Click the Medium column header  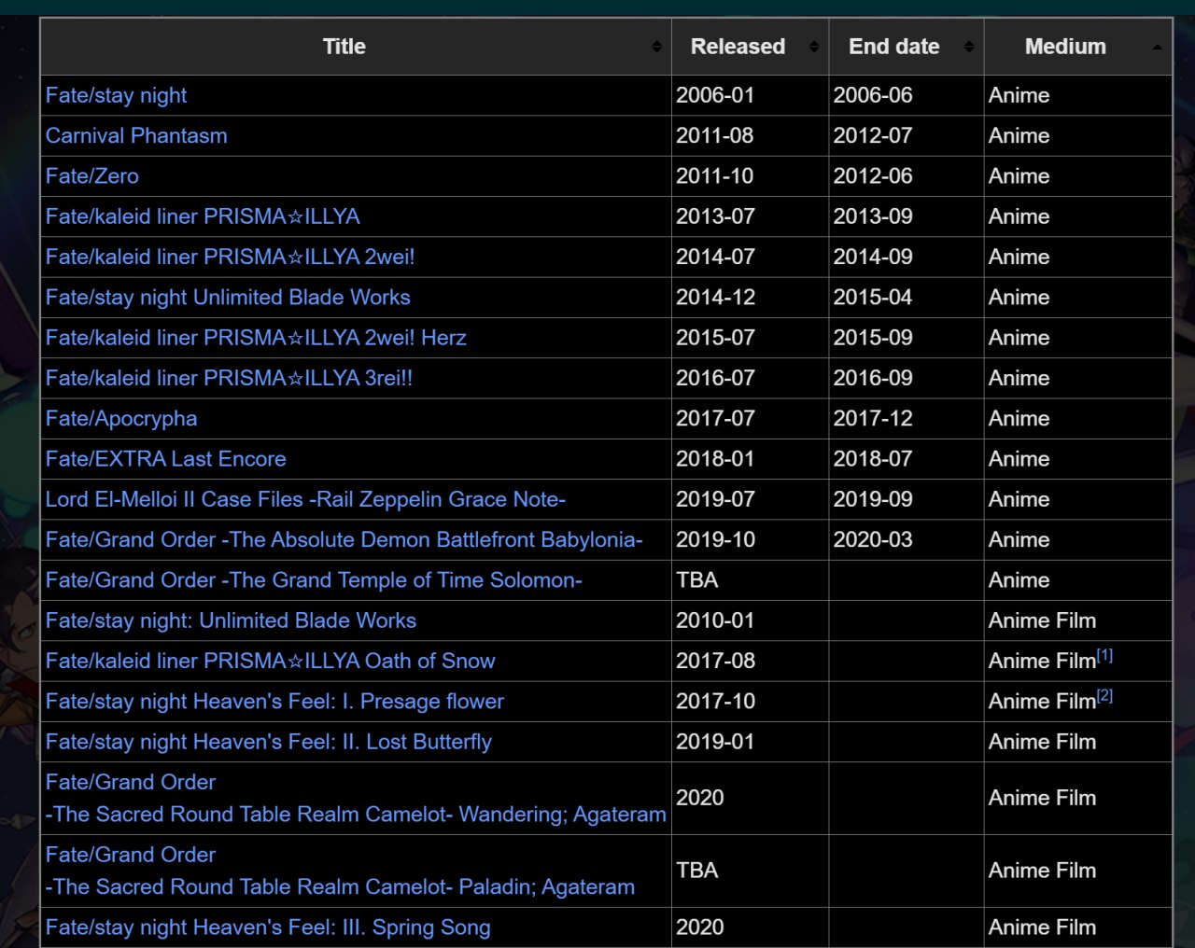point(1077,47)
